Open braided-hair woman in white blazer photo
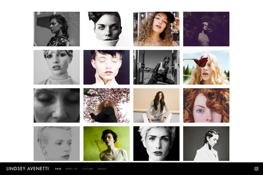This screenshot has height=175, width=263. pyautogui.click(x=206, y=143)
